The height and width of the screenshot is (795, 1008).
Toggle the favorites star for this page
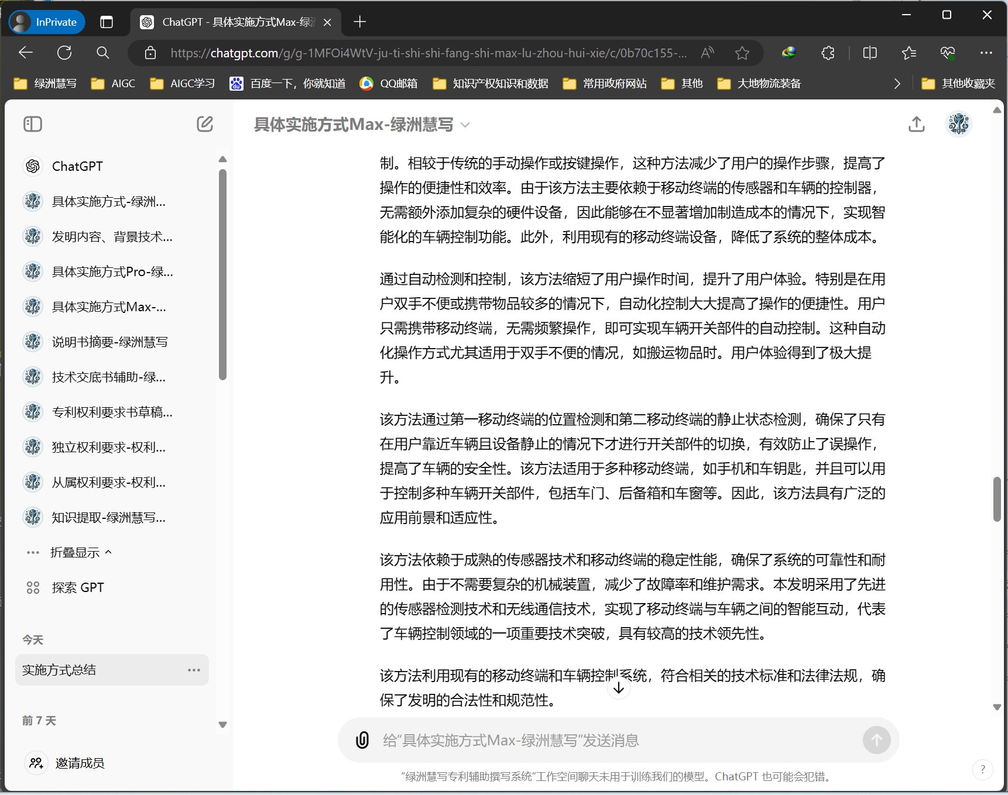[x=742, y=53]
